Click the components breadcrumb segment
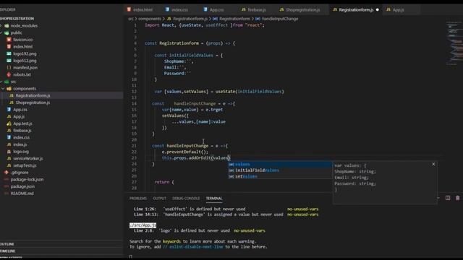Viewport: 463px width, 260px height. 150,19
